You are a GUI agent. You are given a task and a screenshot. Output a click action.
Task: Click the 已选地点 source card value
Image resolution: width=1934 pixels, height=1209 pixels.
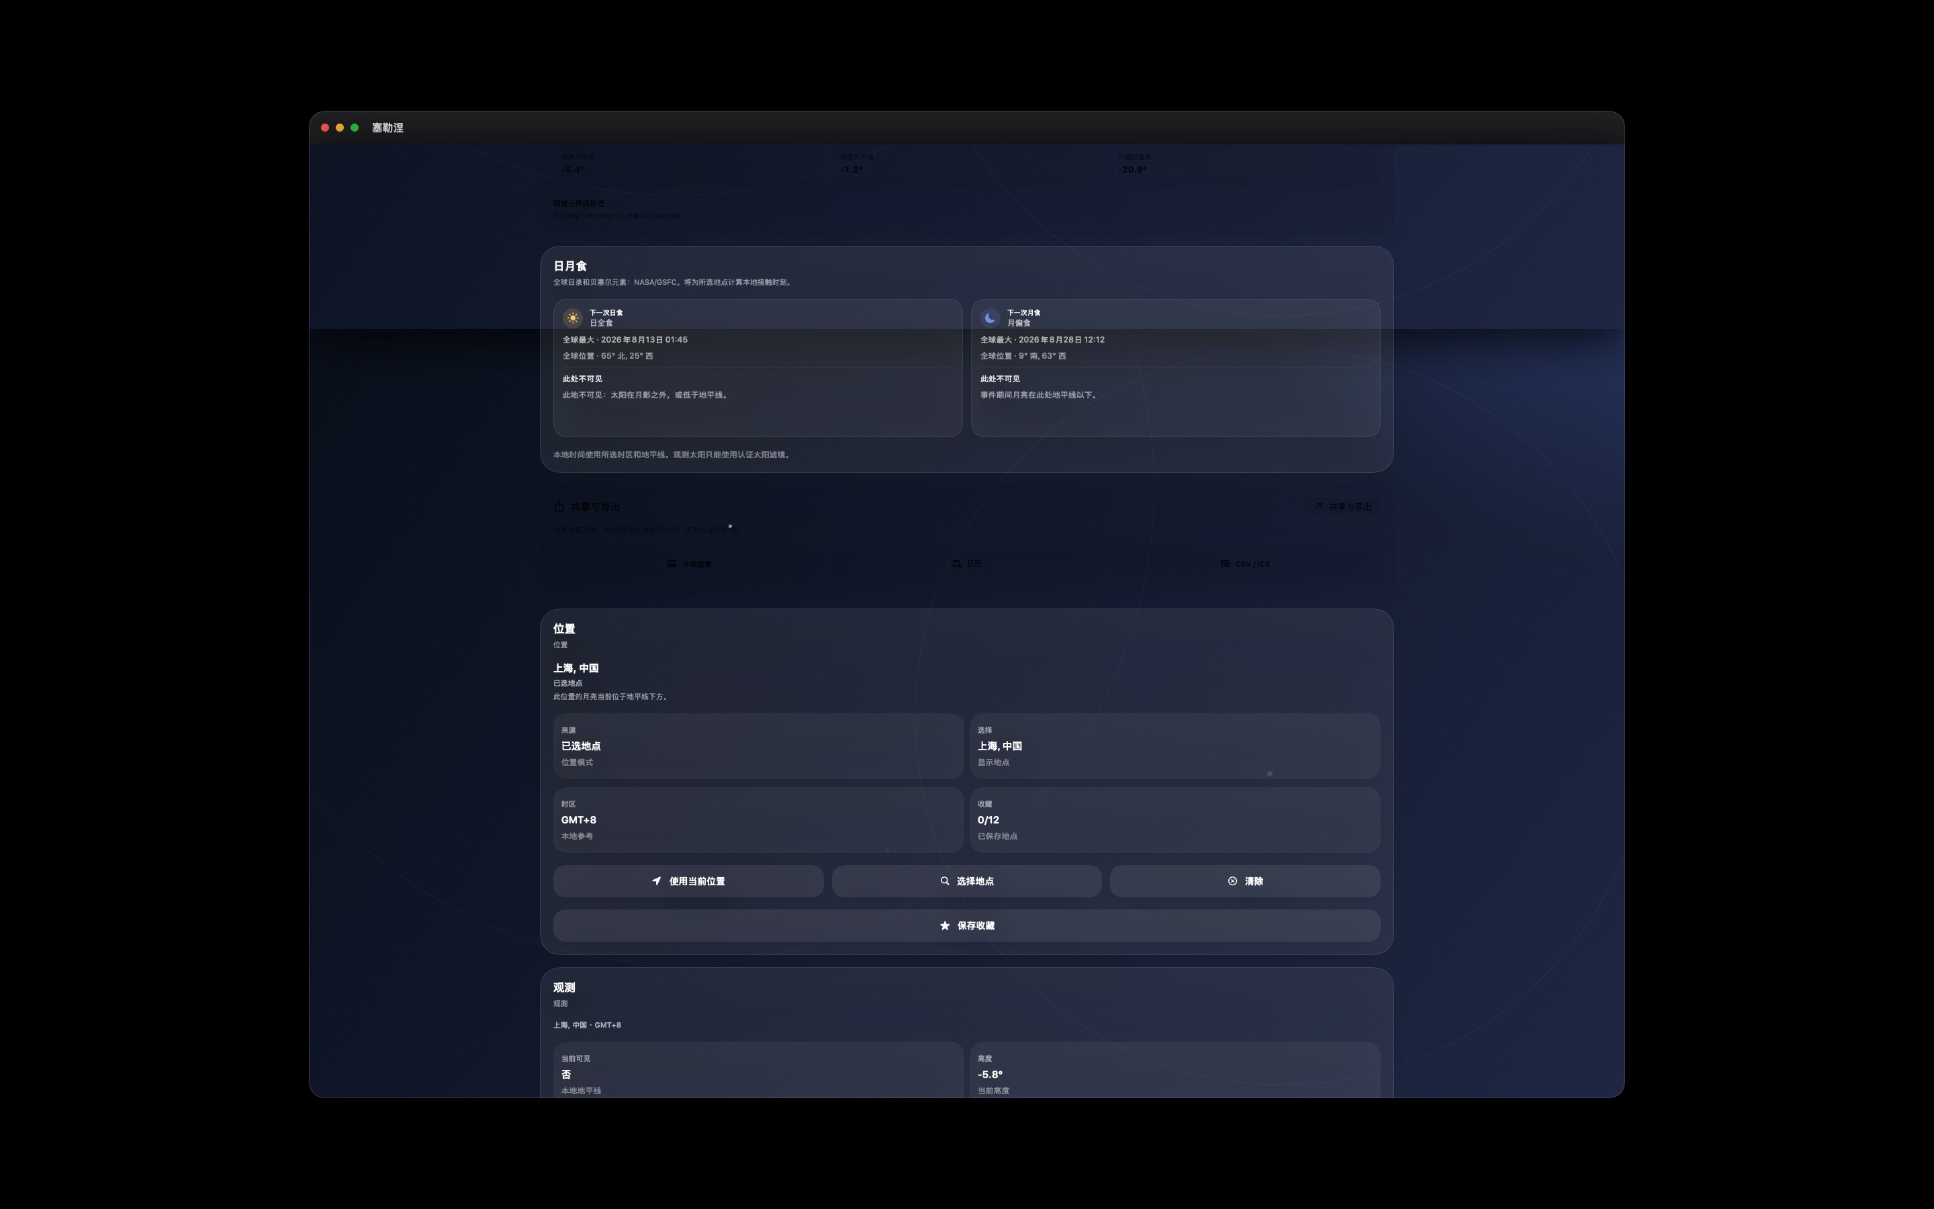click(581, 746)
